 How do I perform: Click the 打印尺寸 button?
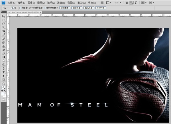(x=101, y=8)
